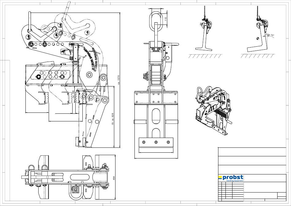The height and width of the screenshot is (206, 291).
Task: Click the U-shaped shackle on the bottom plan view
Action: click(x=75, y=194)
